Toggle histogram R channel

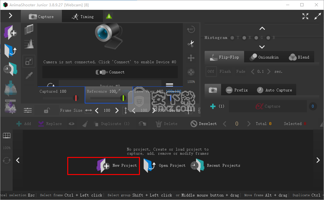pos(244,38)
